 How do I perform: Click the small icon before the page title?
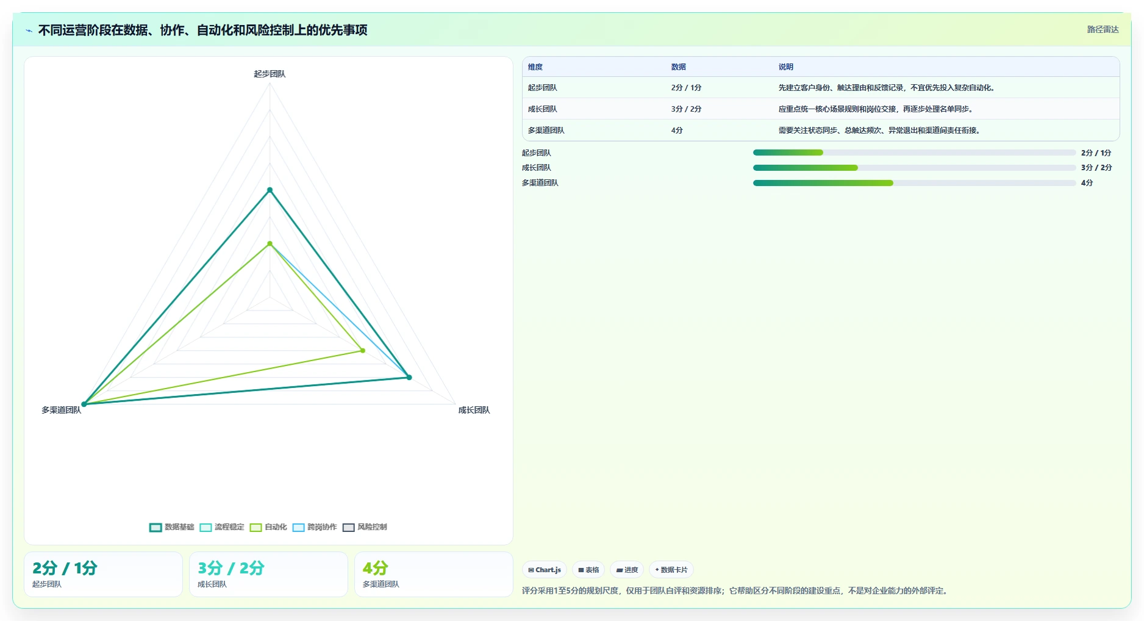[29, 31]
